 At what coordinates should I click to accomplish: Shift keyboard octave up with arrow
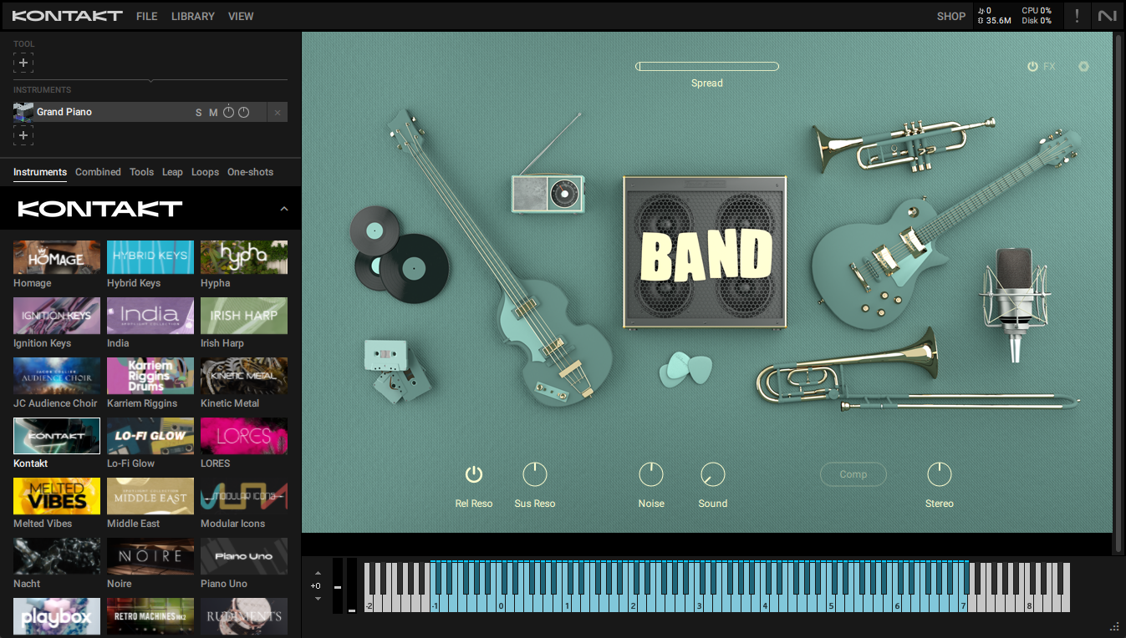[318, 573]
